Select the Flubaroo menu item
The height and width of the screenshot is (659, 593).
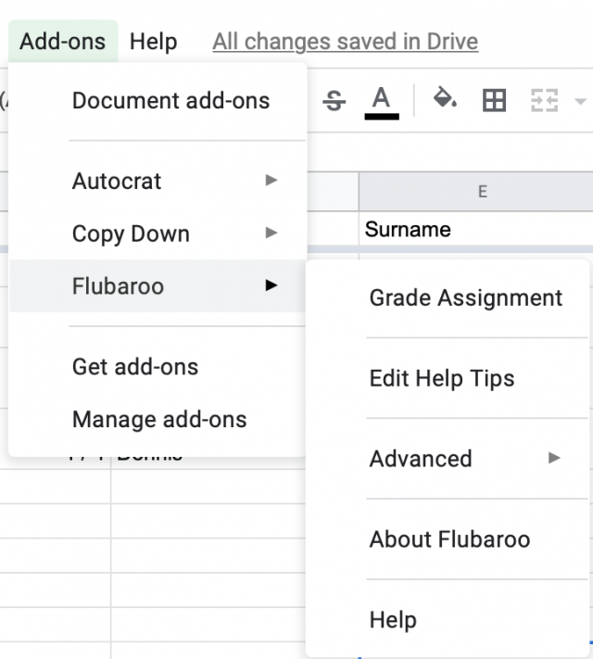point(158,285)
